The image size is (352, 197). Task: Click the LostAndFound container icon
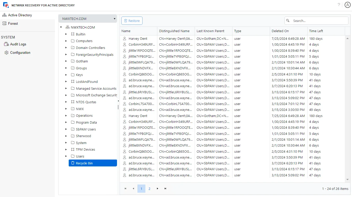click(x=73, y=82)
